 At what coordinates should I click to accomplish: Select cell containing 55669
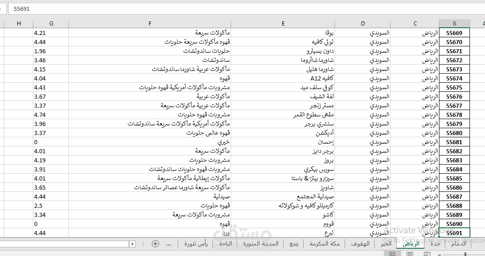(454, 33)
